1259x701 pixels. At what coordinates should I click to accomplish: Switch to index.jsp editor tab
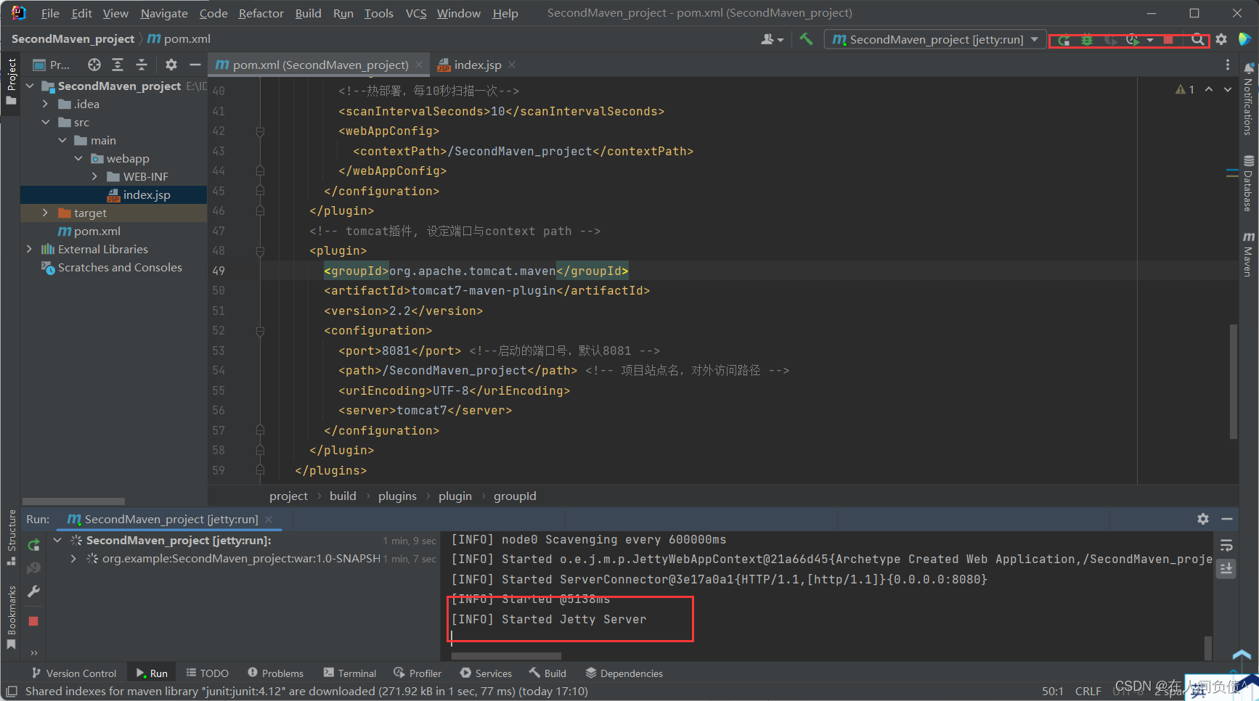(476, 65)
